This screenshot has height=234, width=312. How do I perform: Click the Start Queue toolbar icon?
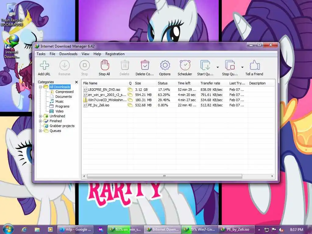point(205,65)
